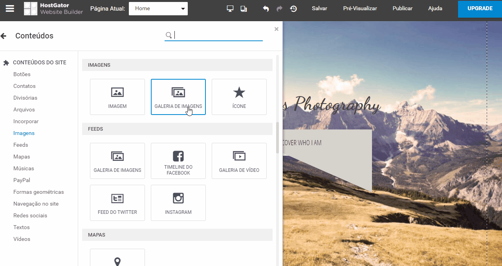Select Divisórias category

click(x=25, y=98)
